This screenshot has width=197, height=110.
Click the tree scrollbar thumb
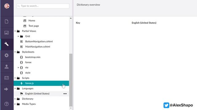click(x=71, y=80)
